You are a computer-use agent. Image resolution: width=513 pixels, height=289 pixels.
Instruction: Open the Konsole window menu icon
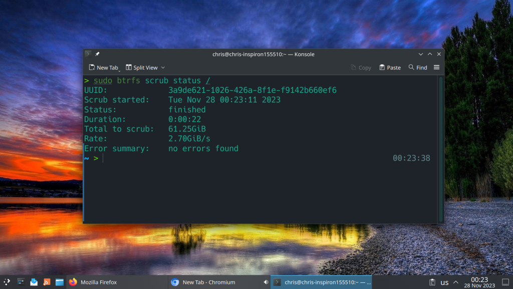(x=88, y=54)
